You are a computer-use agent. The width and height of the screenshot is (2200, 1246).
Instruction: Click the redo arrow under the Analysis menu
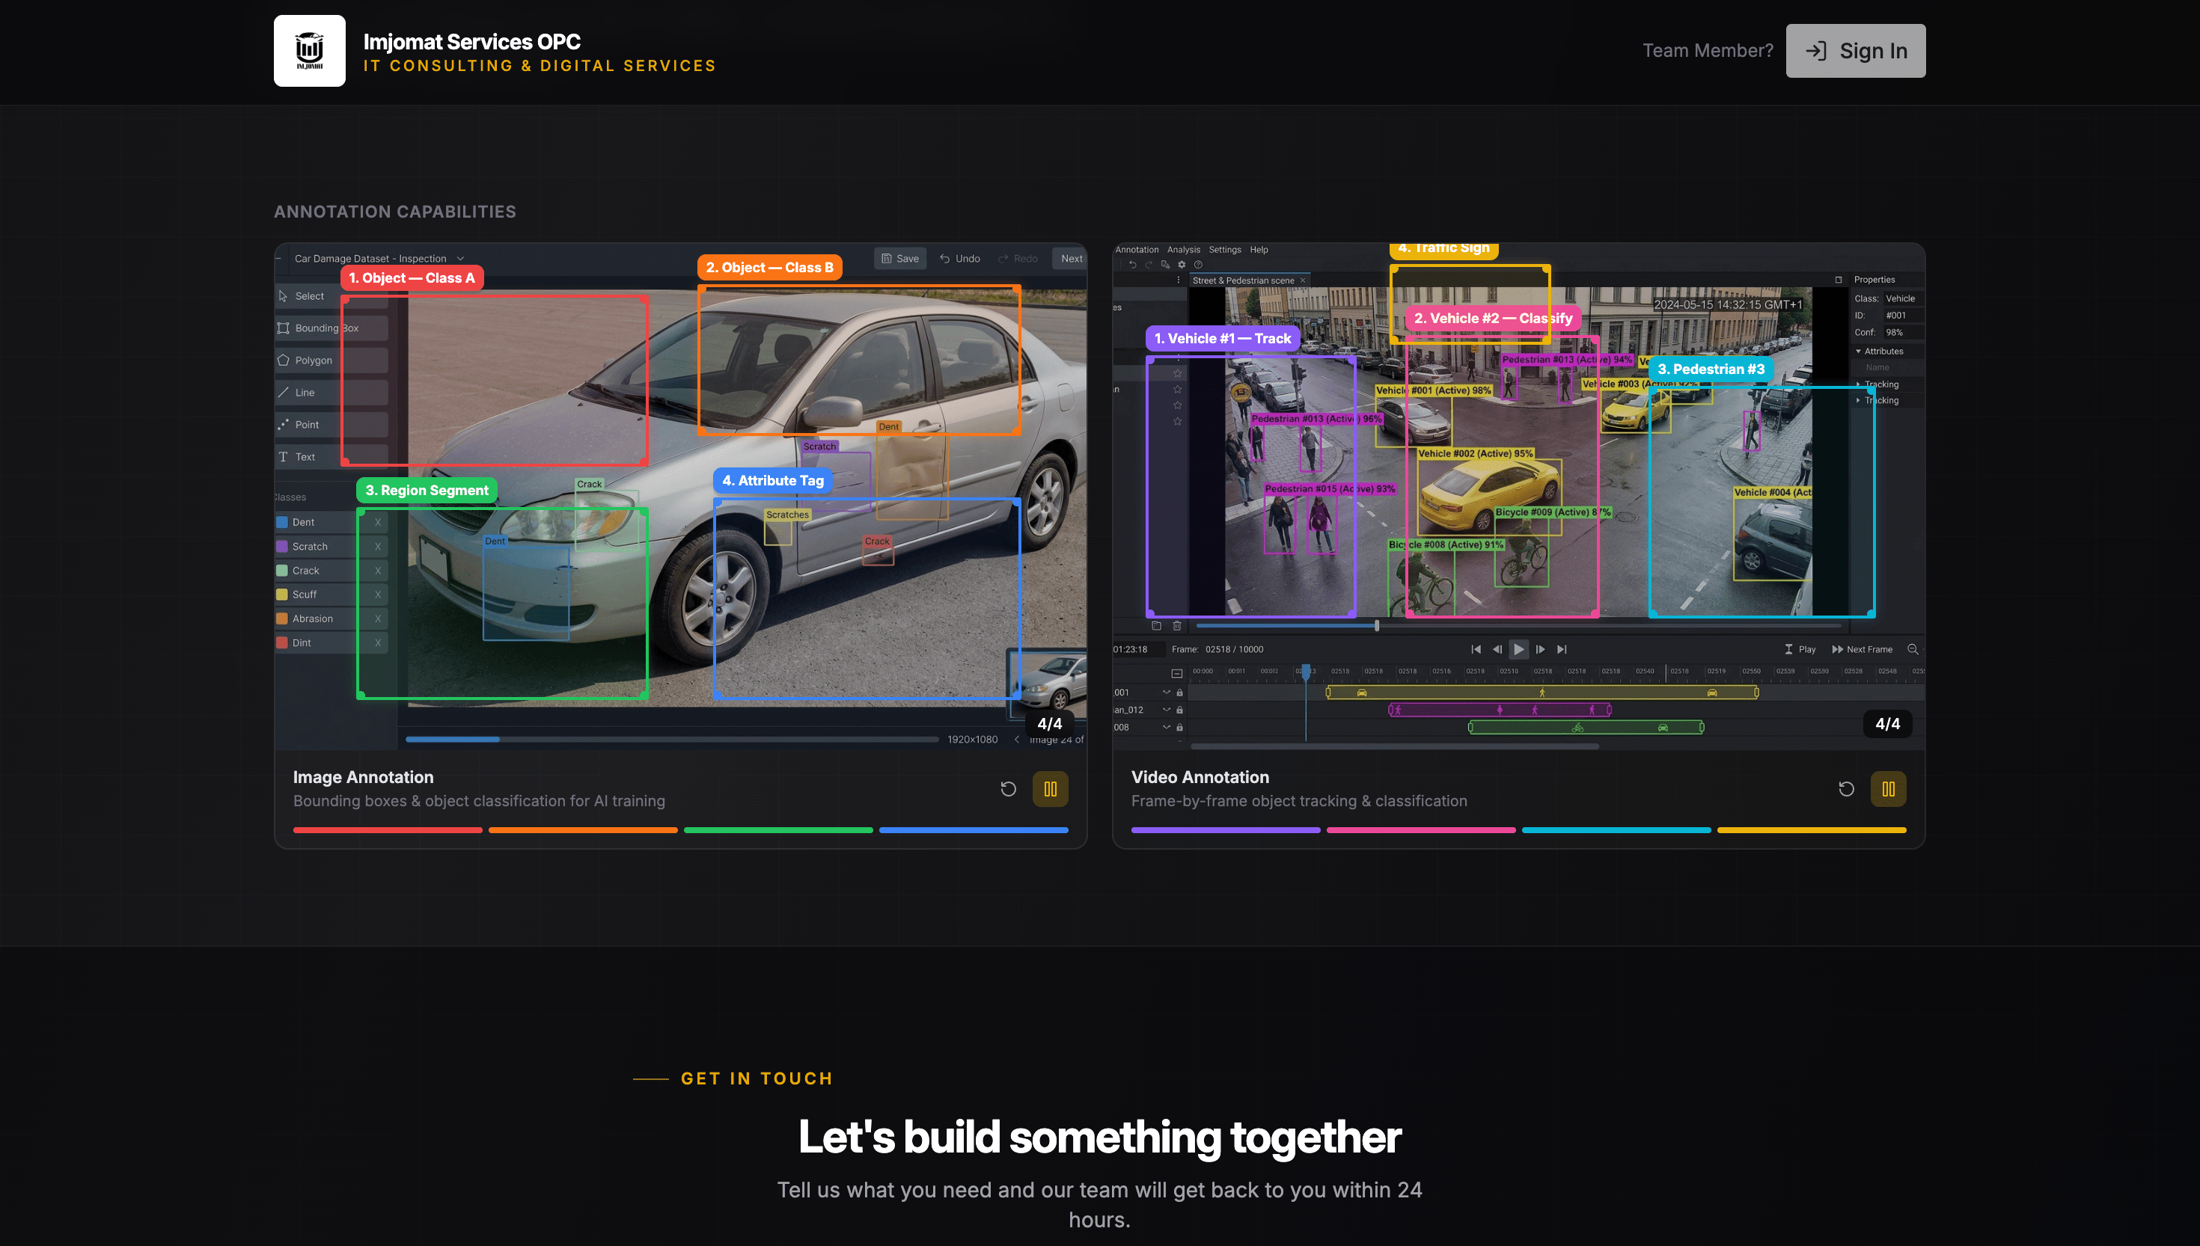1149,265
